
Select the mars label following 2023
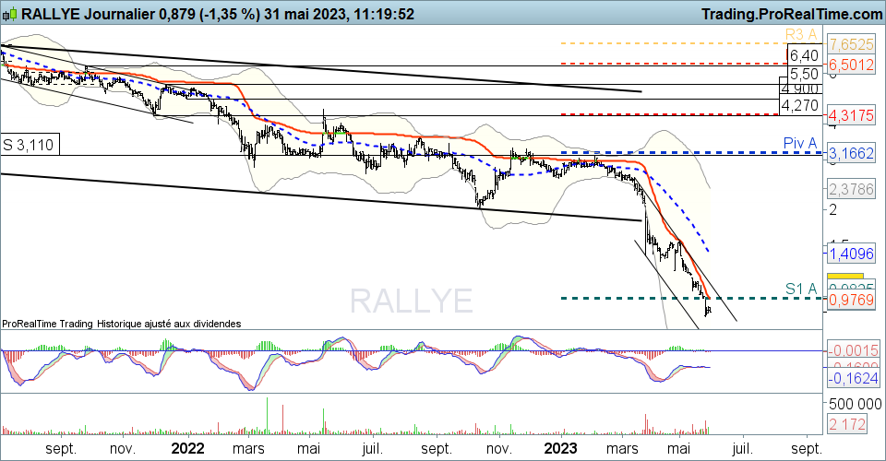coord(622,449)
